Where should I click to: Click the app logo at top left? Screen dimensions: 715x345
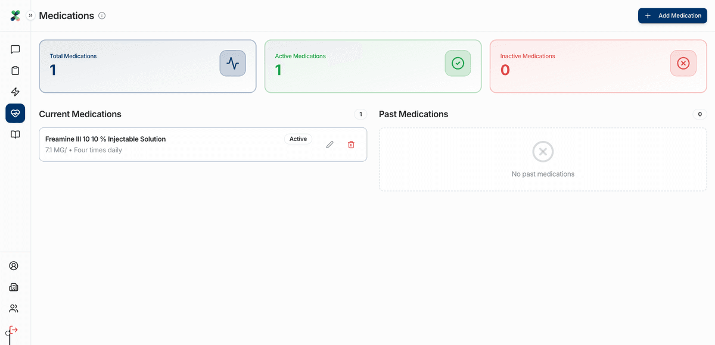(x=15, y=15)
